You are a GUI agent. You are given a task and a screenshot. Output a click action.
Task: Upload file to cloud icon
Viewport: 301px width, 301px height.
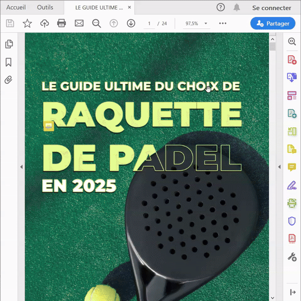[45, 24]
